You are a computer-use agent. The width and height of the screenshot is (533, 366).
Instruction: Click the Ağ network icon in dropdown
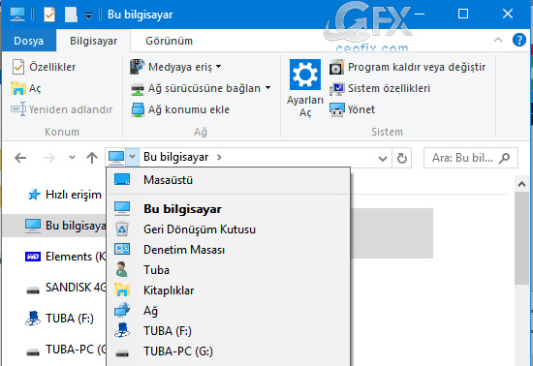pos(122,310)
